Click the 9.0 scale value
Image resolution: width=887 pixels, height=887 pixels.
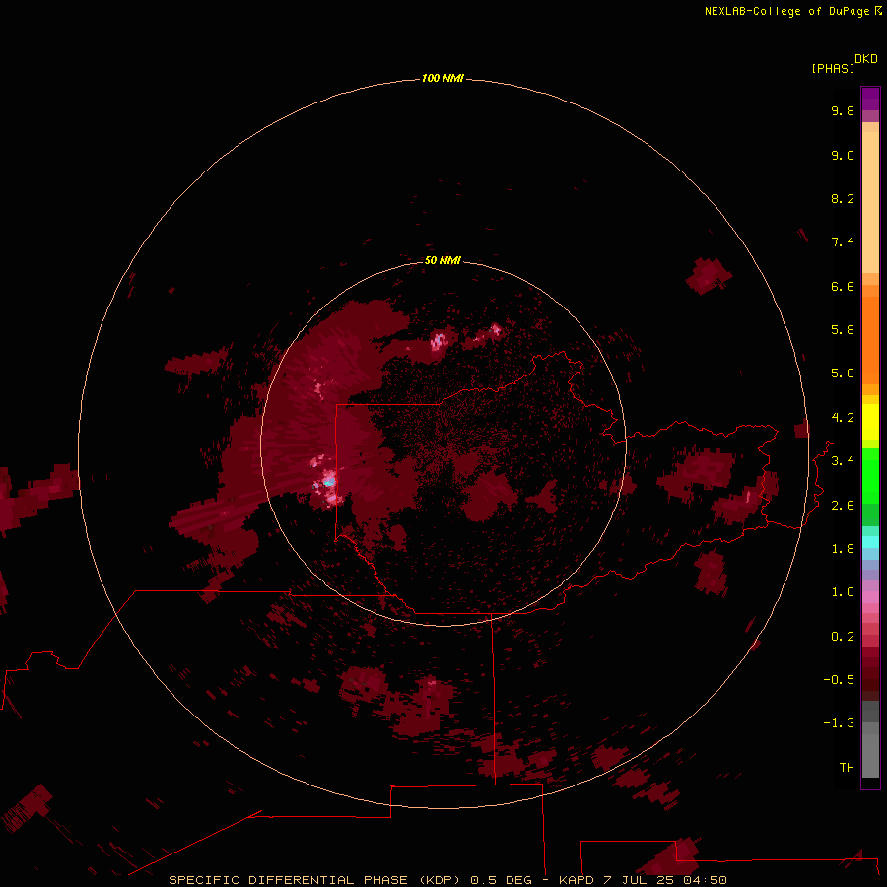(843, 155)
